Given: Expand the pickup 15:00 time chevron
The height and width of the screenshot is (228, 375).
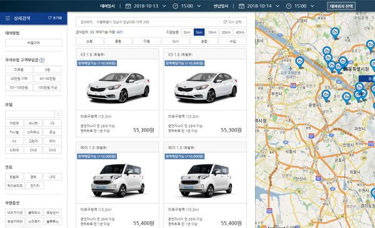Looking at the screenshot, I should tap(199, 6).
